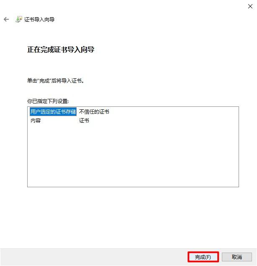This screenshot has height=266, width=257.
Task: Cancel the wizard with the 取消 button
Action: point(237,257)
